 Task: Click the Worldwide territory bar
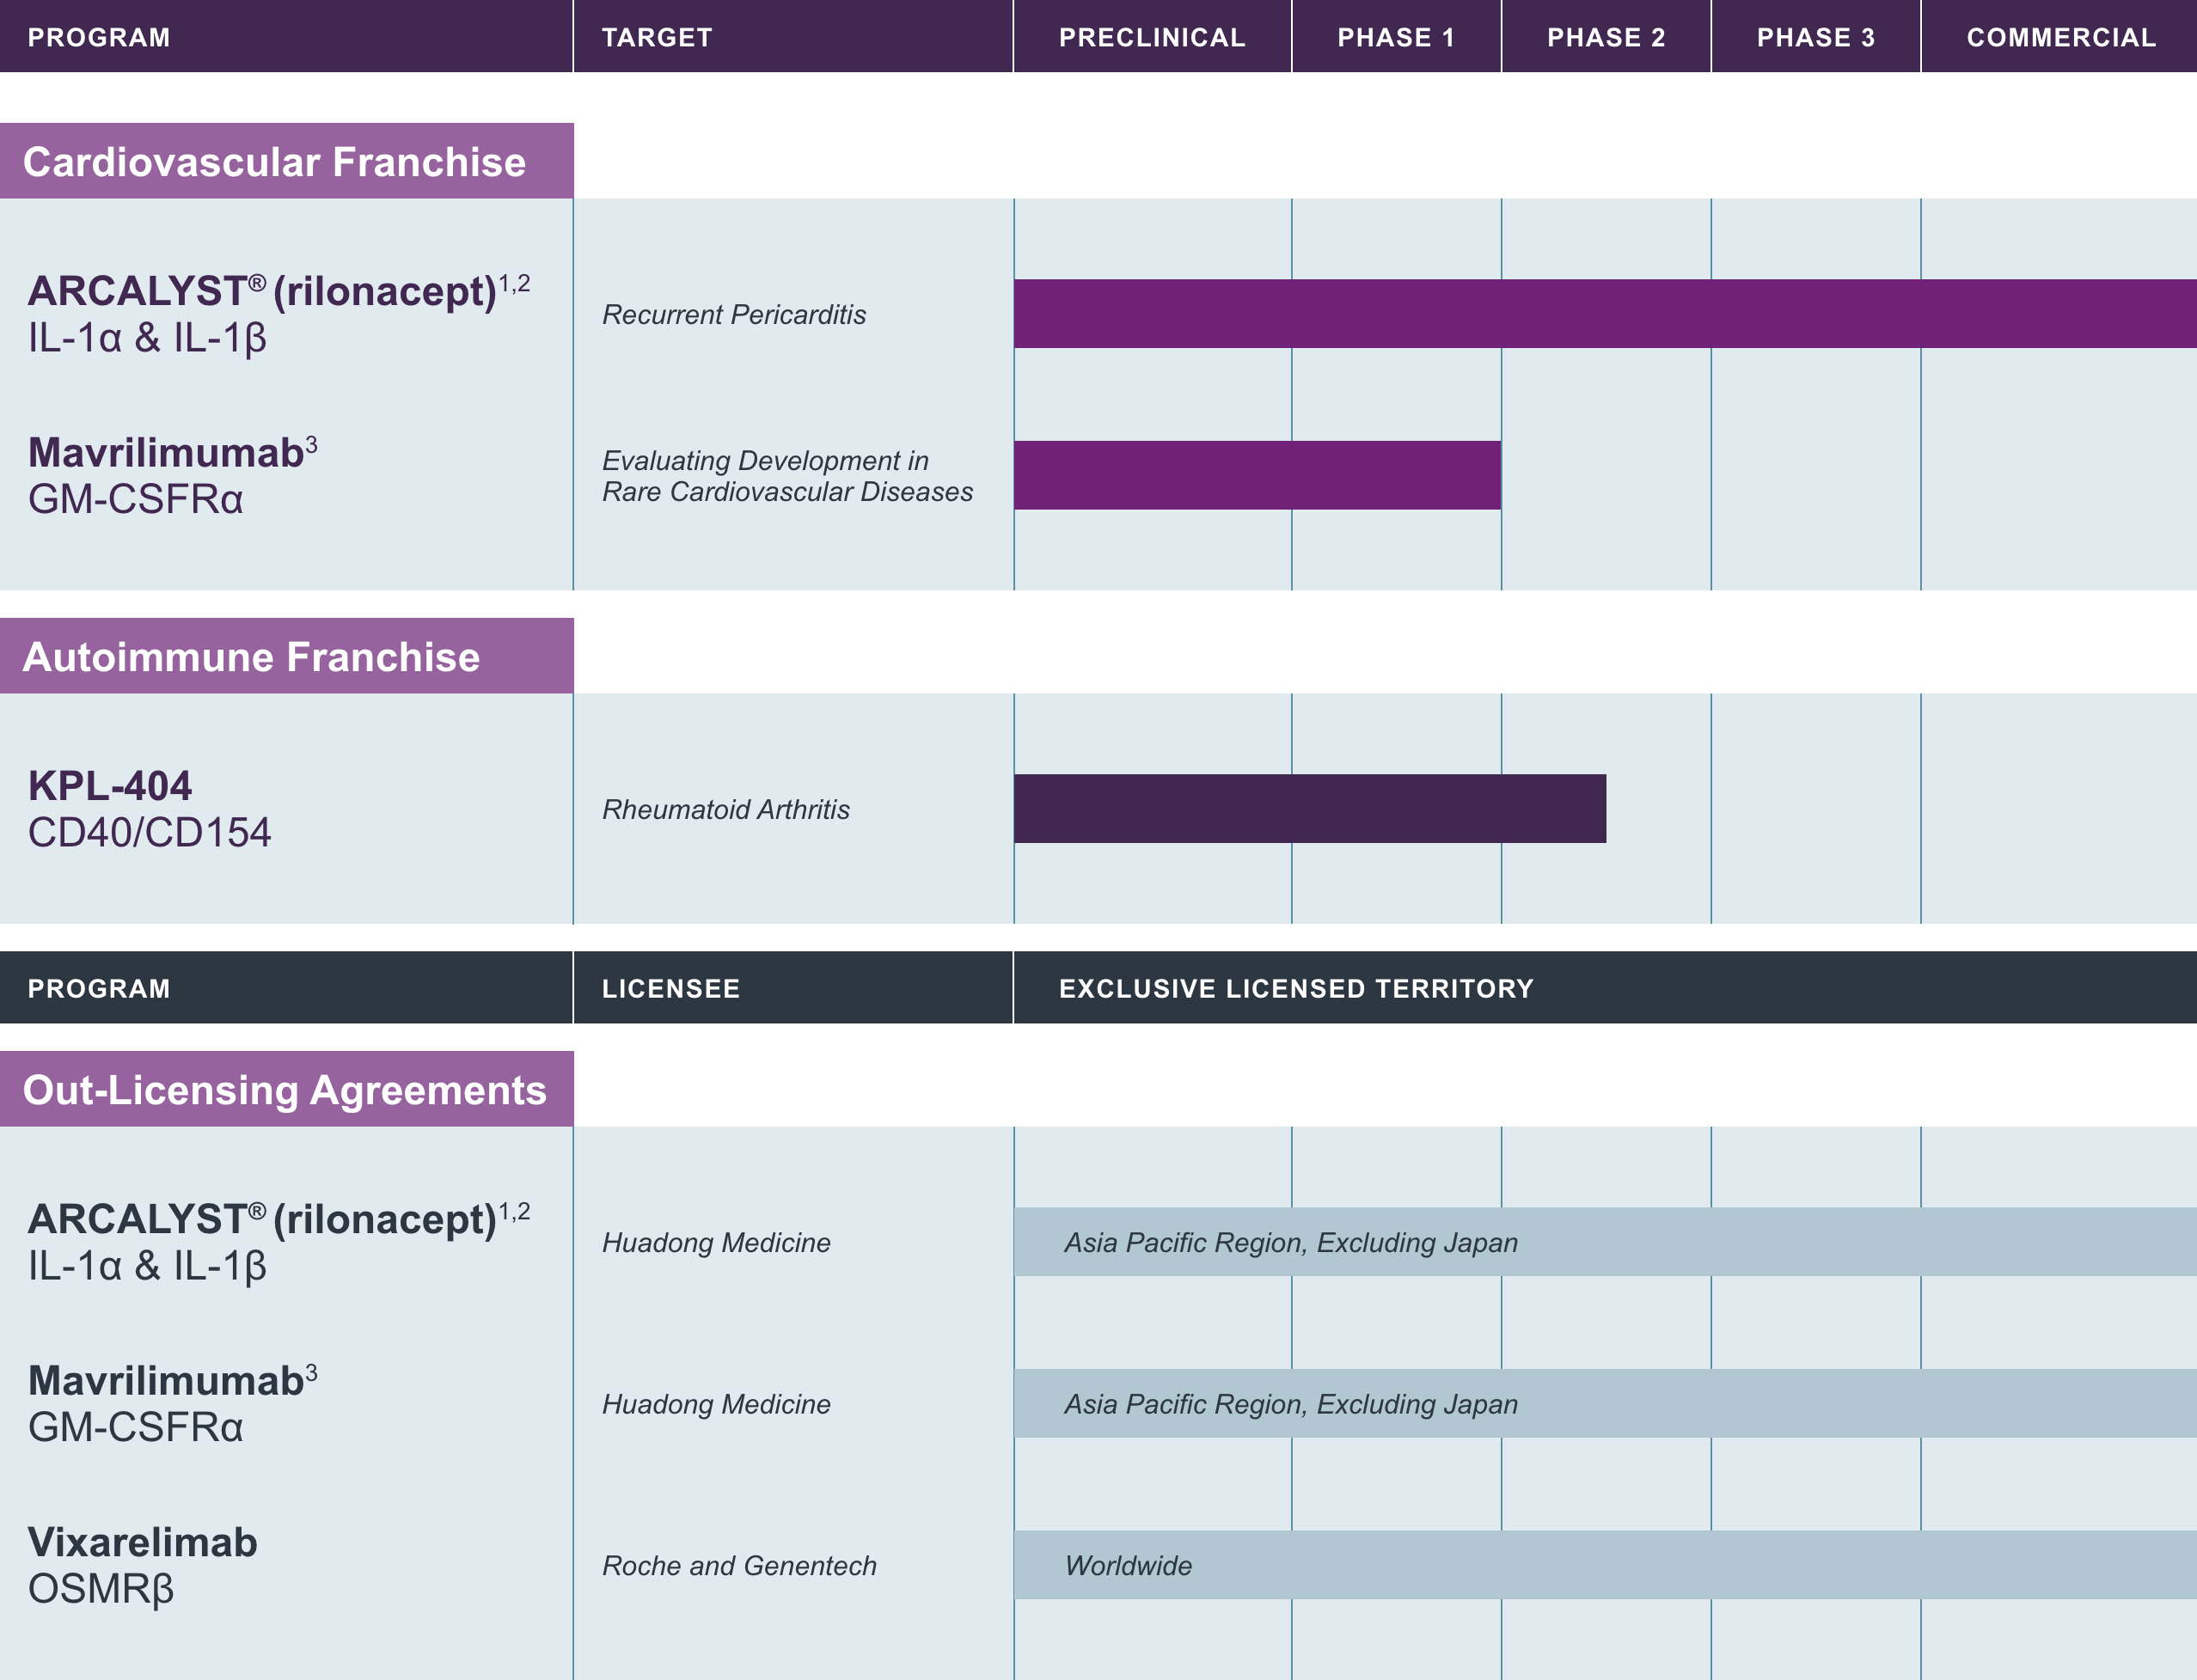point(1605,1564)
